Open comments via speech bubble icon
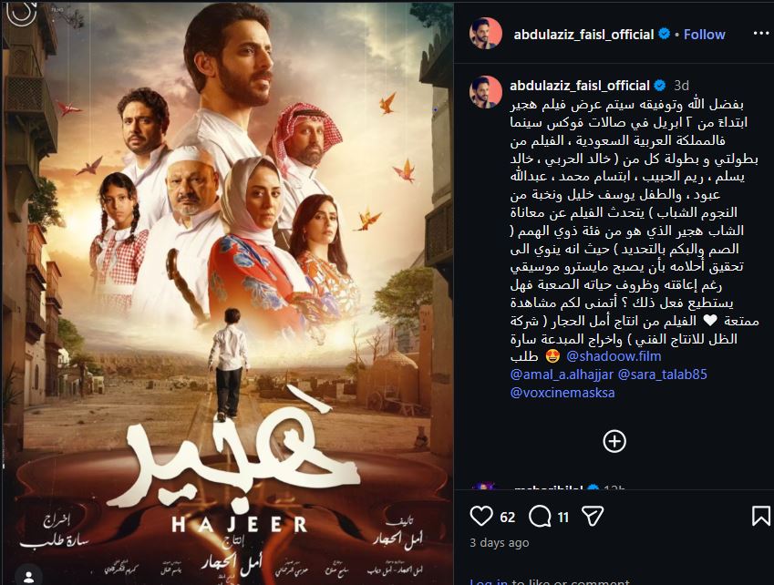The height and width of the screenshot is (585, 774). [540, 517]
